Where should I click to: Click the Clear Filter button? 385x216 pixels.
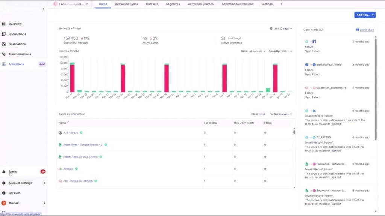coord(258,114)
